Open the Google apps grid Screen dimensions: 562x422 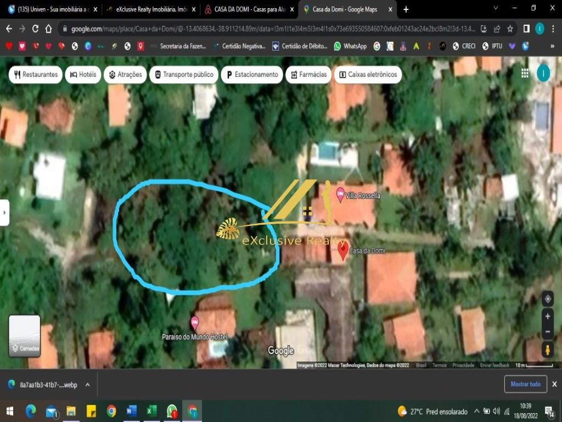tap(525, 74)
